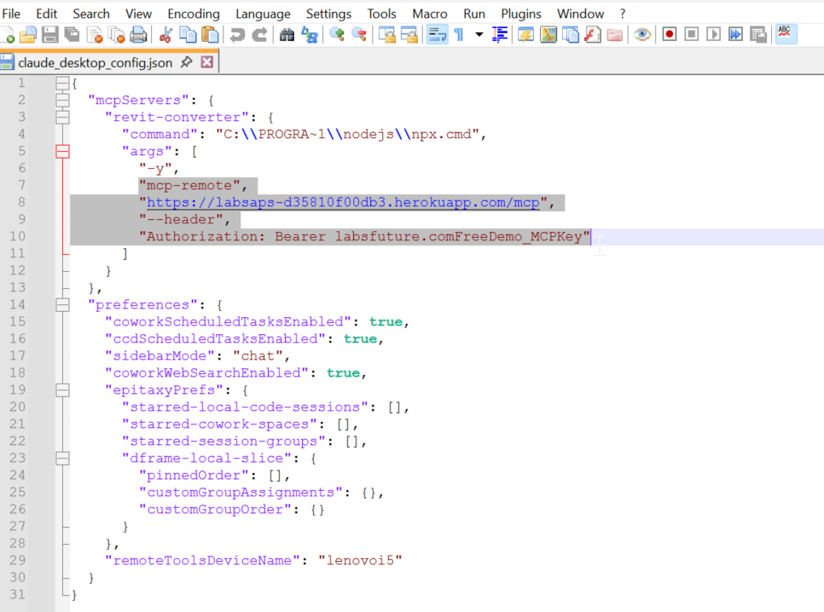Toggle the indent guide icon
Screen dimensions: 824x612
coord(499,35)
